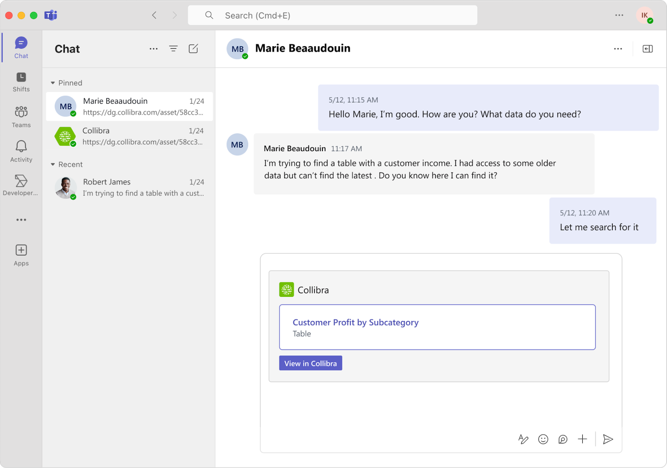Click the View in Collibra button
Image resolution: width=667 pixels, height=468 pixels.
pyautogui.click(x=310, y=363)
